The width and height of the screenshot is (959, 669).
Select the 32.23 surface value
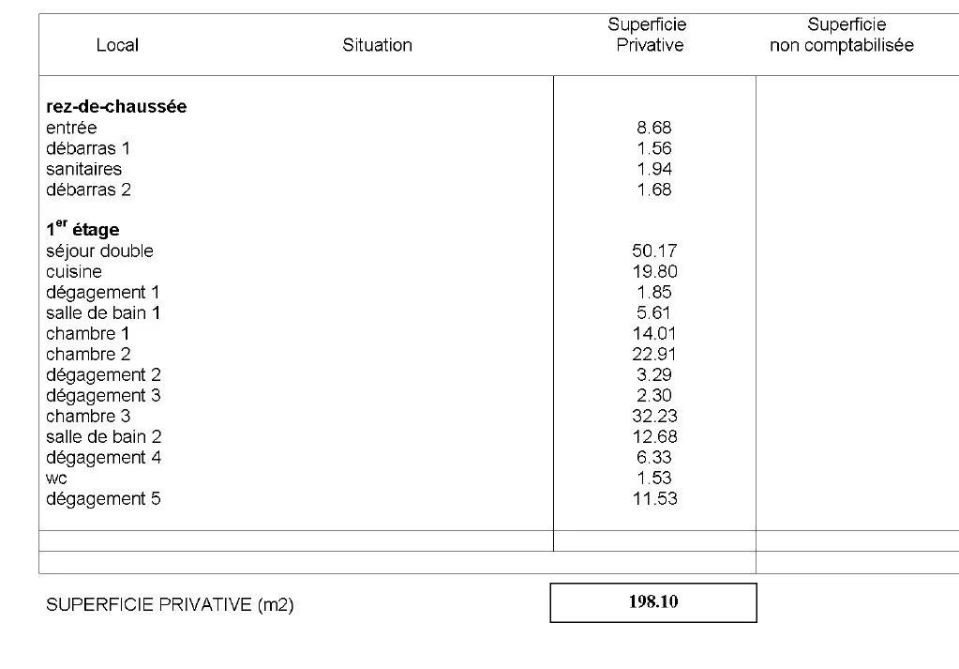pyautogui.click(x=654, y=416)
